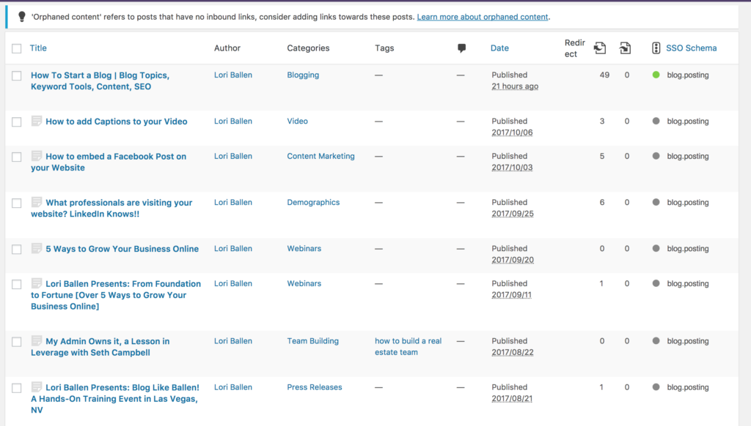
Task: Click the incoming internal links column icon
Action: [x=625, y=48]
